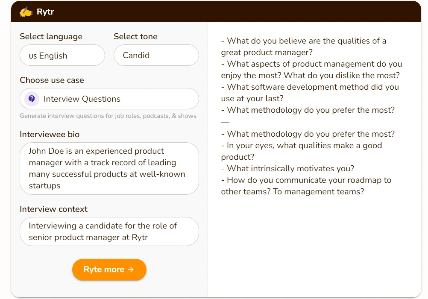The image size is (428, 299).
Task: Click into the Interview context text box
Action: pyautogui.click(x=109, y=232)
